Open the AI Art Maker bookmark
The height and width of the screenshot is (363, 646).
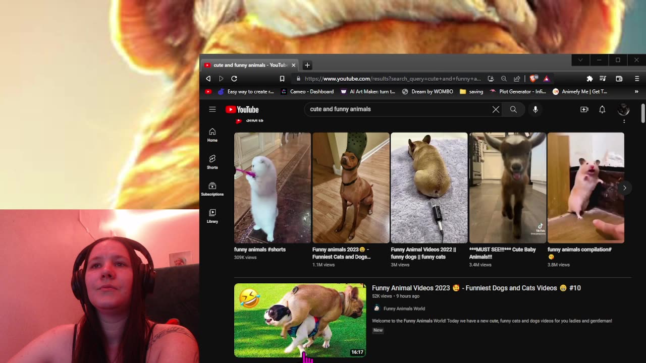pyautogui.click(x=367, y=92)
